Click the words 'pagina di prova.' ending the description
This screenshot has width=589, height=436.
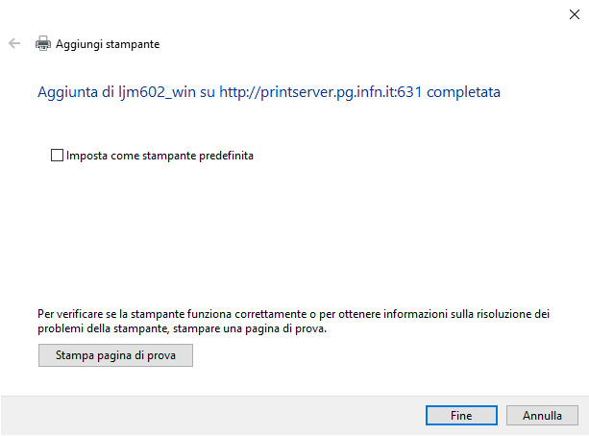(285, 328)
